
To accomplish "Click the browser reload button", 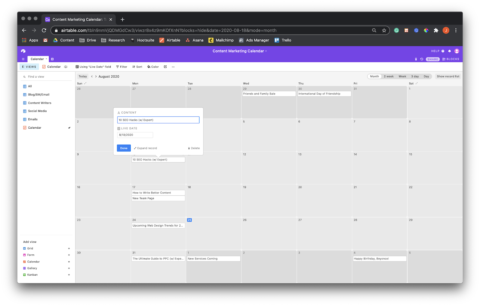I will [x=44, y=30].
